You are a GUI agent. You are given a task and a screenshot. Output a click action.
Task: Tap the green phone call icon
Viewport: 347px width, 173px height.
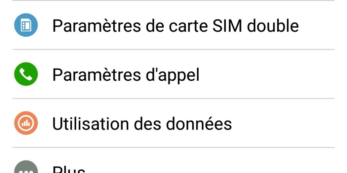tap(26, 74)
